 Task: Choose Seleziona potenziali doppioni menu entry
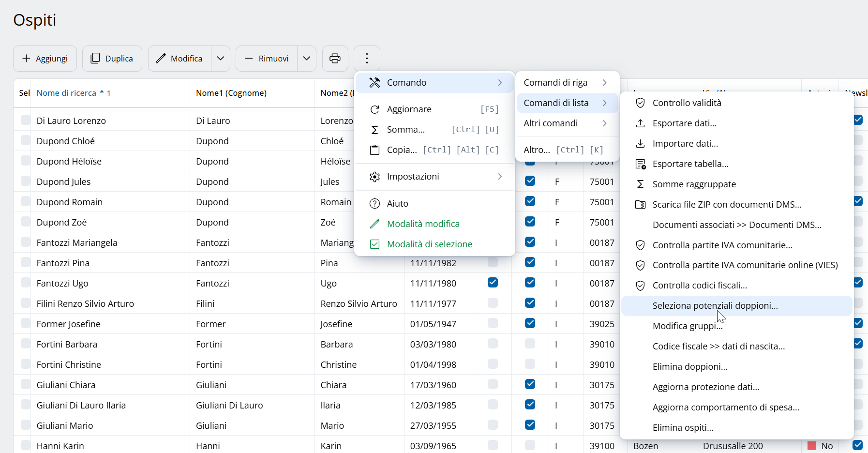click(x=736, y=306)
